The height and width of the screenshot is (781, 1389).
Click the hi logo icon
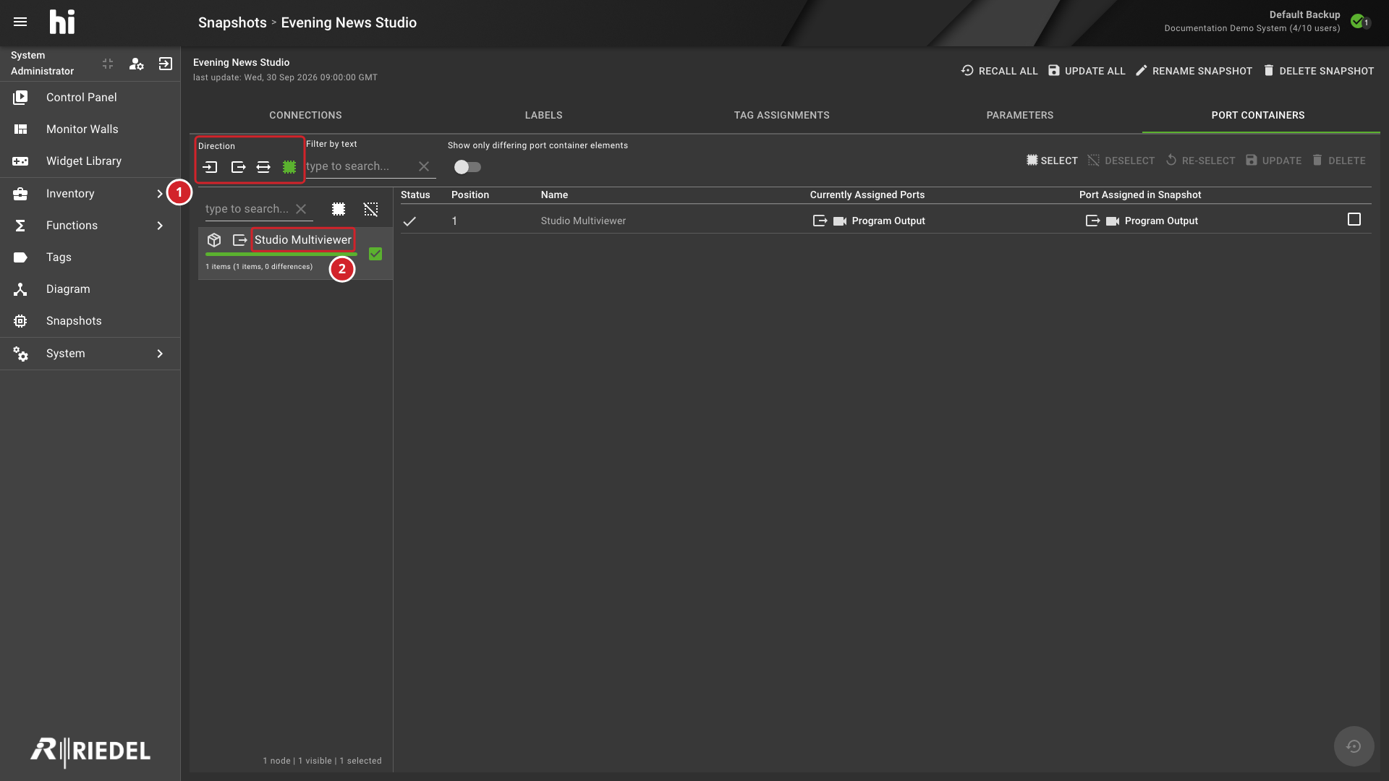tap(62, 22)
